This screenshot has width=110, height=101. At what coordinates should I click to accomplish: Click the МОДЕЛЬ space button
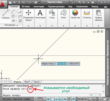[82, 99]
